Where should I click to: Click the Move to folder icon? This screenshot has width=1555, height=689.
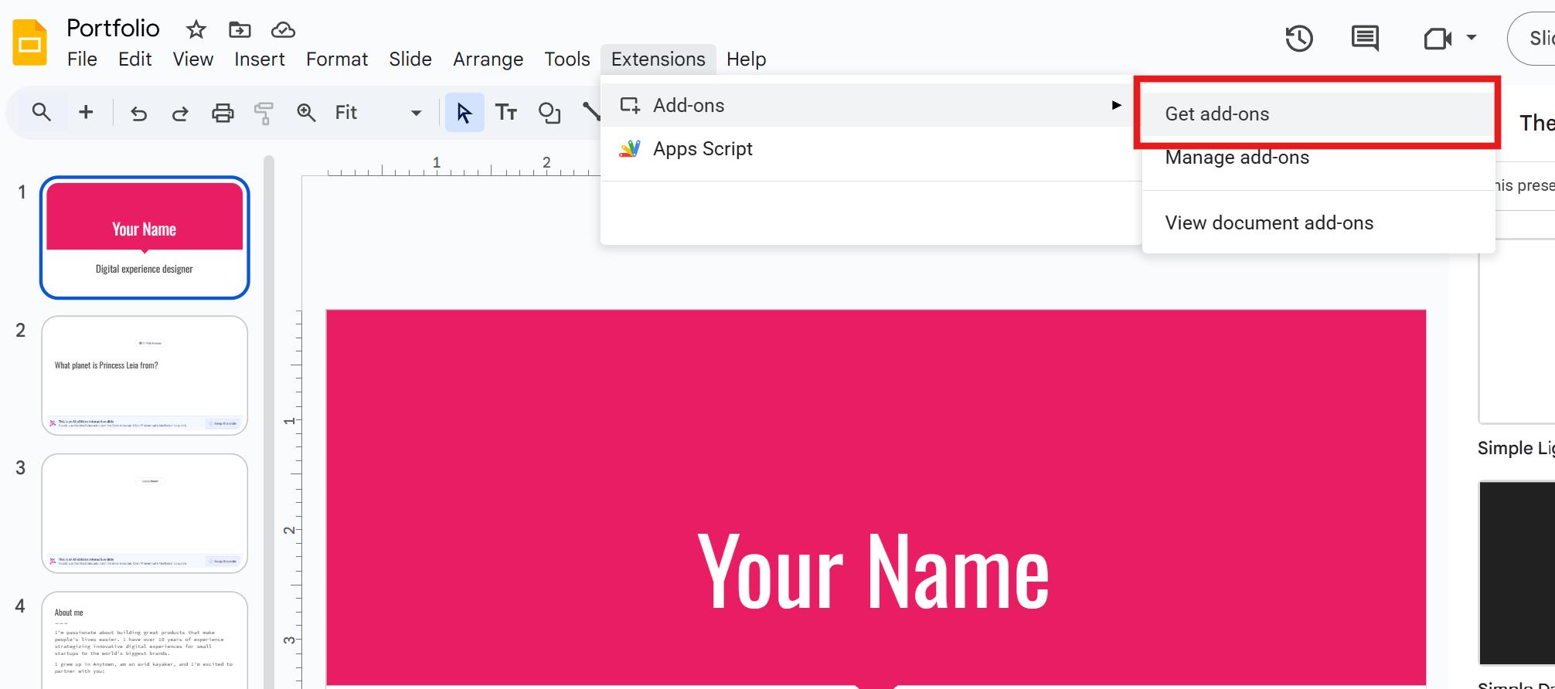coord(240,30)
